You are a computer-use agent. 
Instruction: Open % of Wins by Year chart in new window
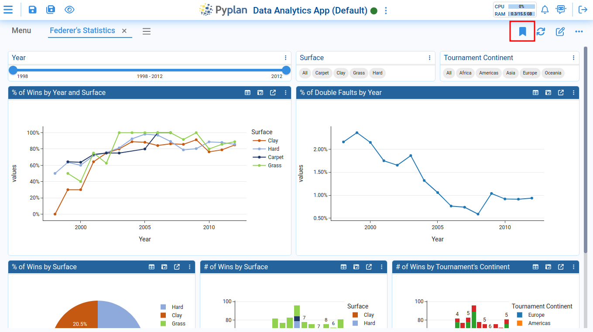[x=273, y=93]
